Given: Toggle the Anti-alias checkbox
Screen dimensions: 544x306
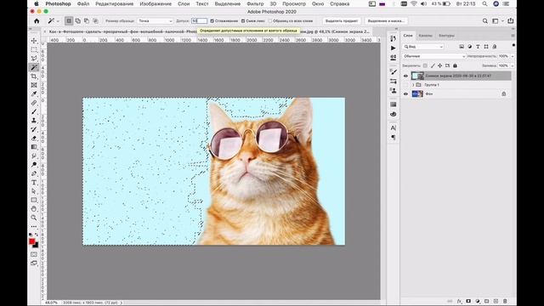Looking at the screenshot, I should (212, 20).
